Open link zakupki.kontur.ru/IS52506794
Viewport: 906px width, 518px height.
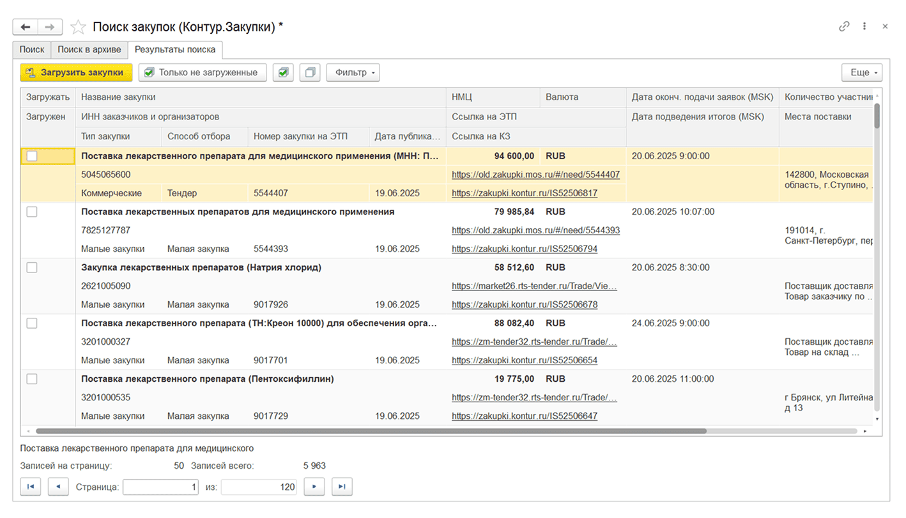524,249
